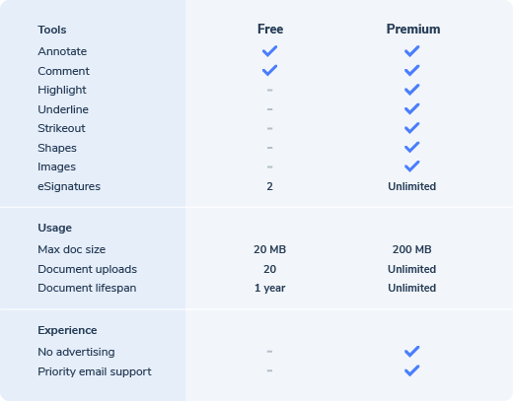Viewport: 513px width, 401px height.
Task: Click the Free plan dash for Highlight
Action: point(269,90)
